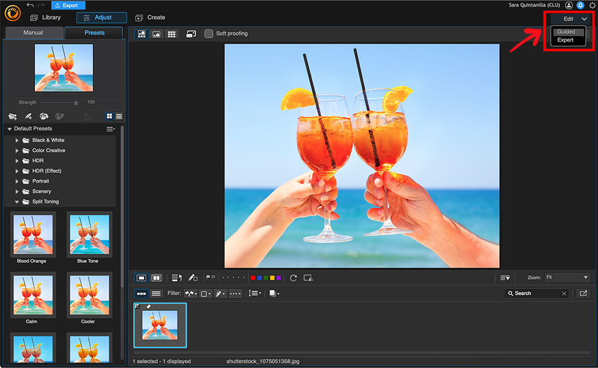Open the Export dialog
The height and width of the screenshot is (368, 598).
pos(68,5)
